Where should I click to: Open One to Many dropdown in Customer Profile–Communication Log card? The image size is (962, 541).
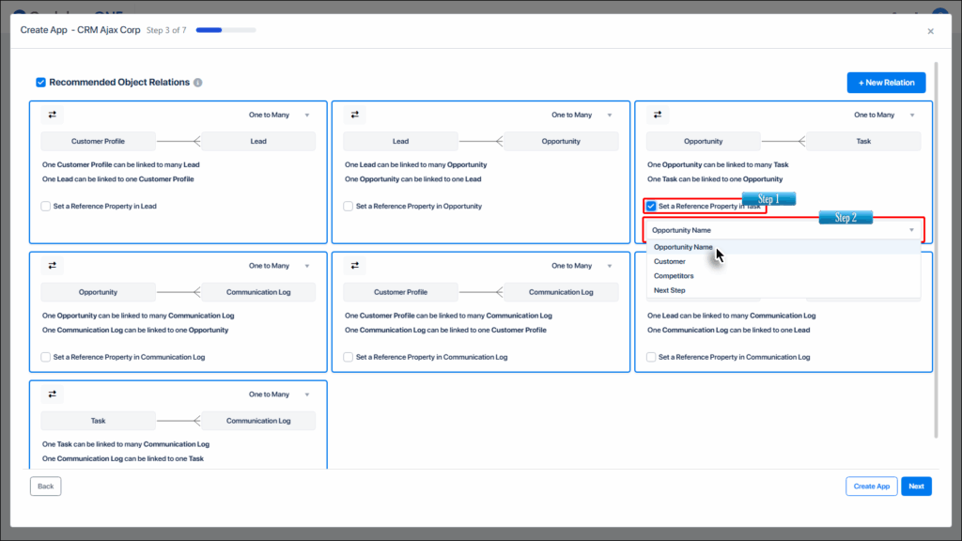coord(582,266)
